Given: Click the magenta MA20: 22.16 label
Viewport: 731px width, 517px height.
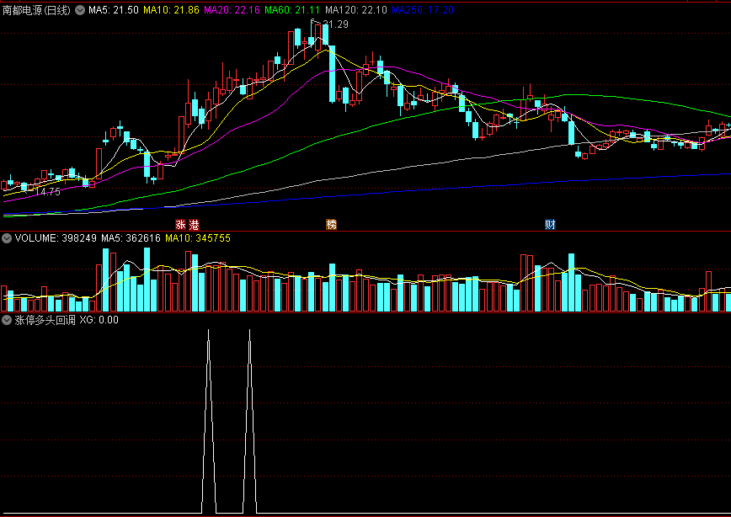Looking at the screenshot, I should 232,10.
